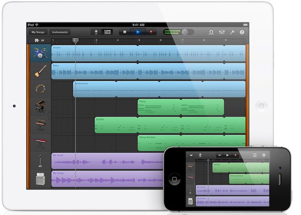Open the Instruments browser

(60, 32)
